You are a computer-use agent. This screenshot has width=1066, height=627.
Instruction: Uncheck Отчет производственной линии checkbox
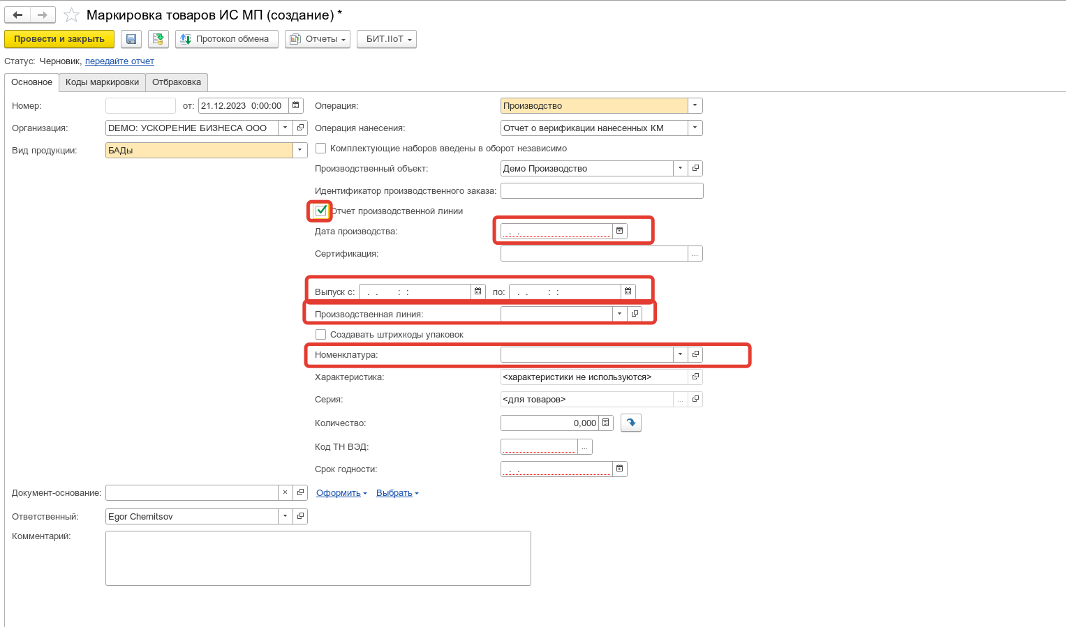[x=321, y=211]
